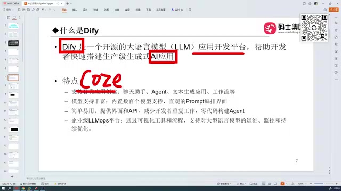Switch to normal view in status bar

point(264,184)
